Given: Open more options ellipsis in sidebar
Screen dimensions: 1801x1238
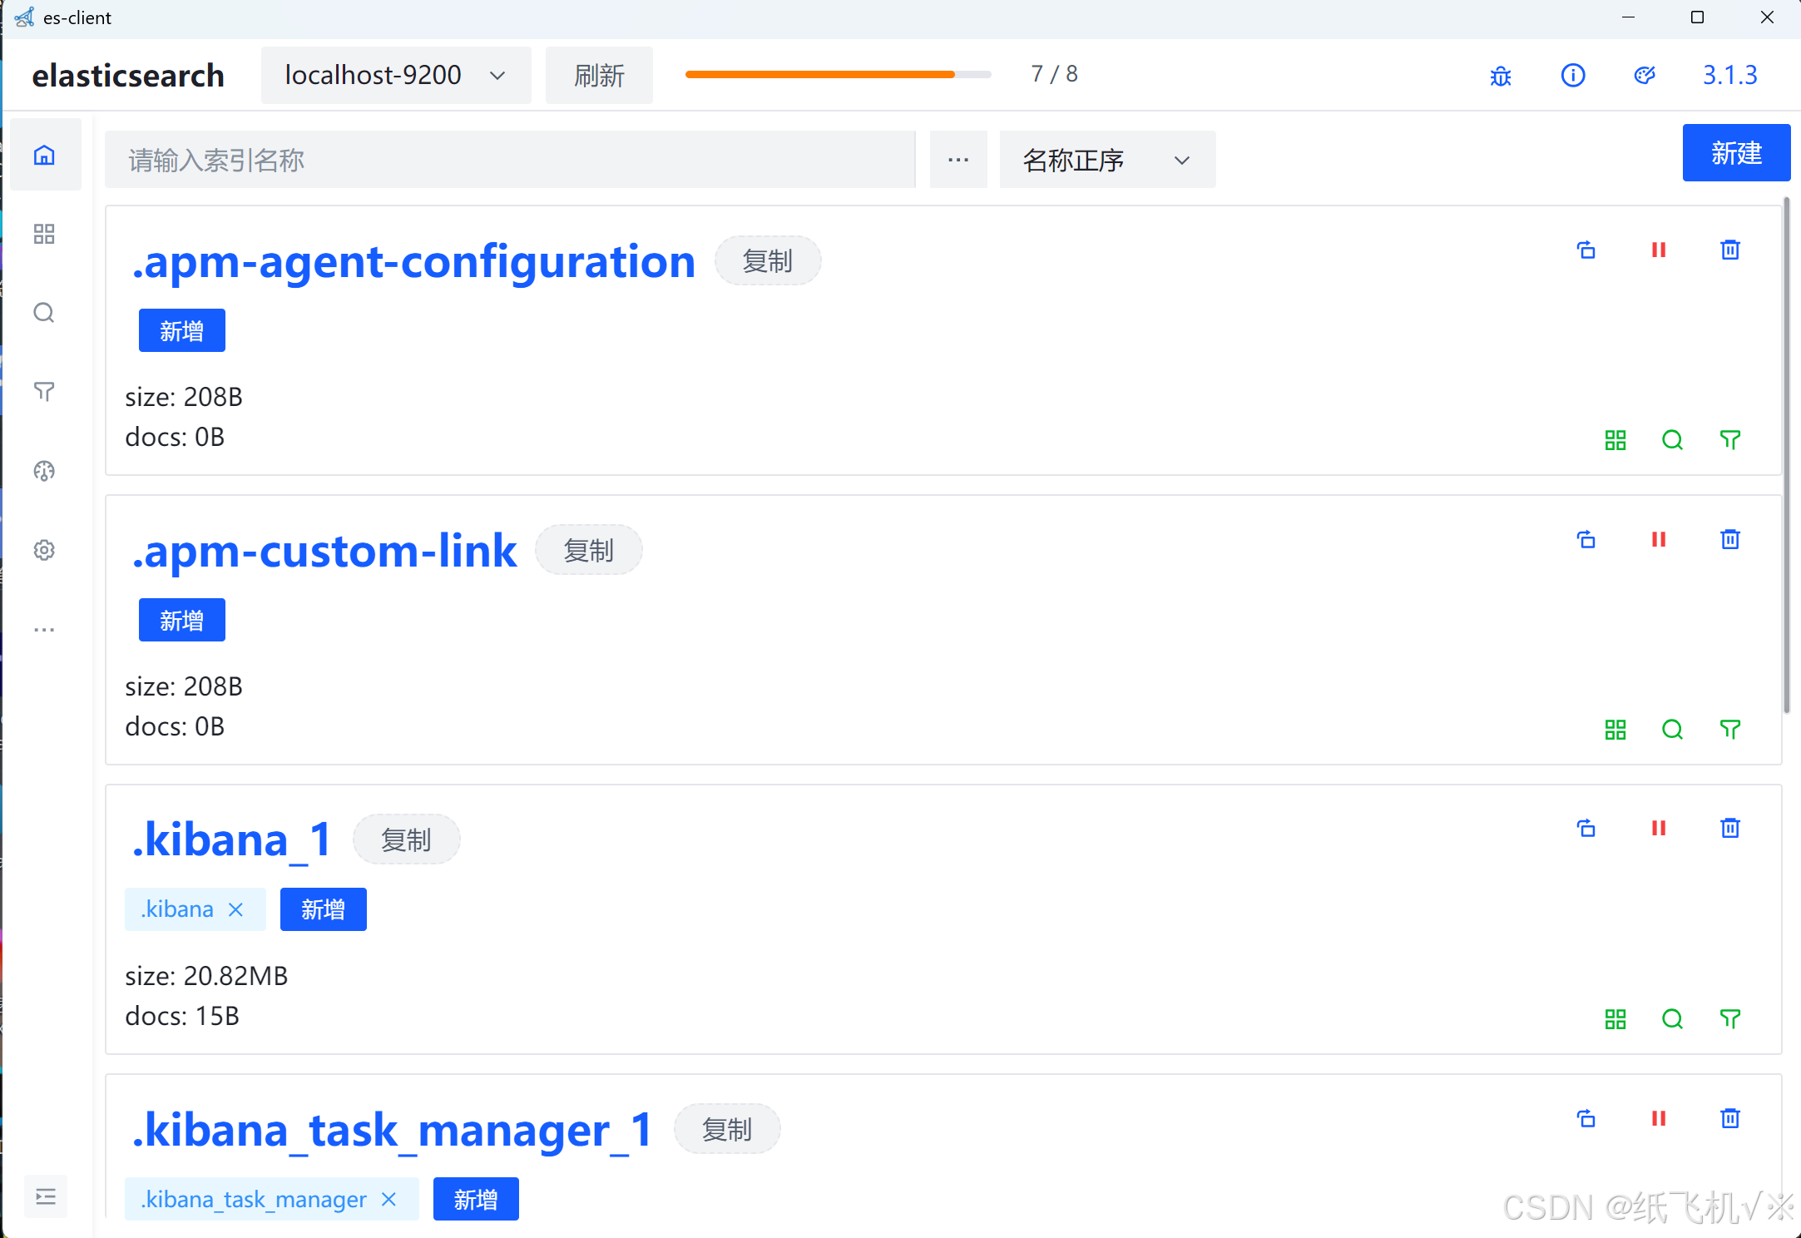Looking at the screenshot, I should pyautogui.click(x=44, y=630).
